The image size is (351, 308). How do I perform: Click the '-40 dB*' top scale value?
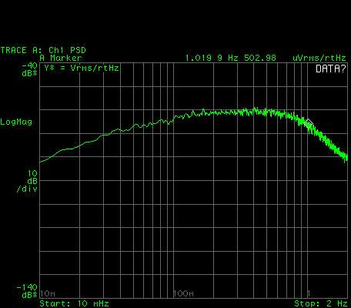(x=30, y=69)
